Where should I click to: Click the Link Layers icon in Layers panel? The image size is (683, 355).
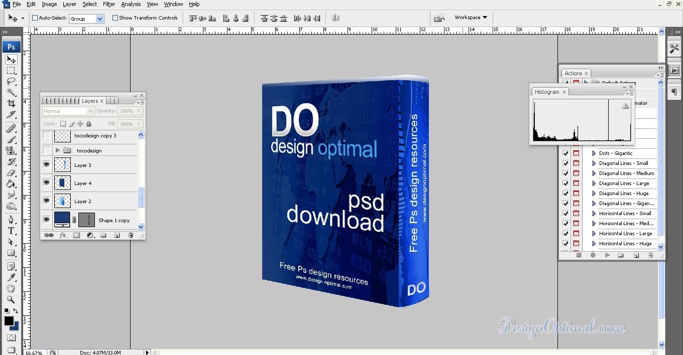(49, 235)
